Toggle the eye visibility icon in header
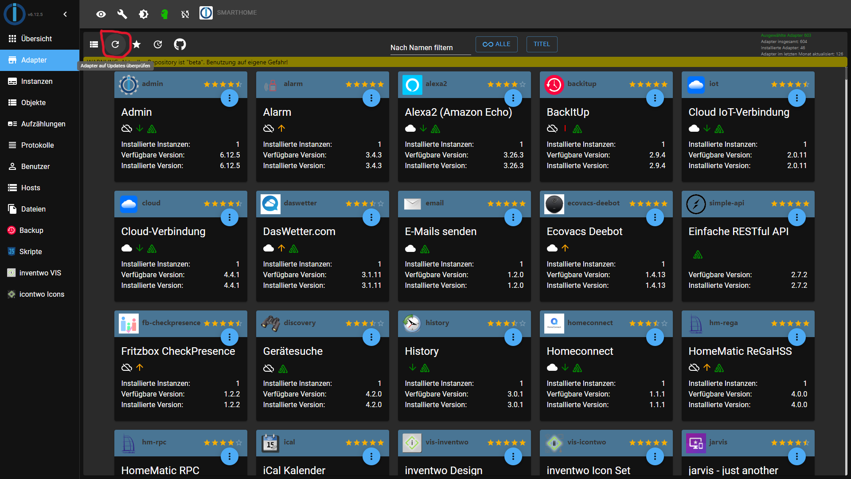The height and width of the screenshot is (479, 851). click(101, 14)
